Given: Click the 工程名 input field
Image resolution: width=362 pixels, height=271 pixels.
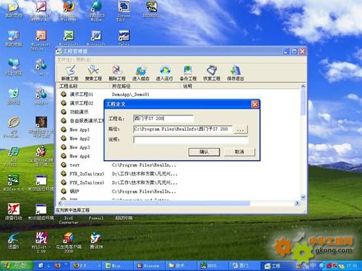Looking at the screenshot, I should pyautogui.click(x=164, y=119).
